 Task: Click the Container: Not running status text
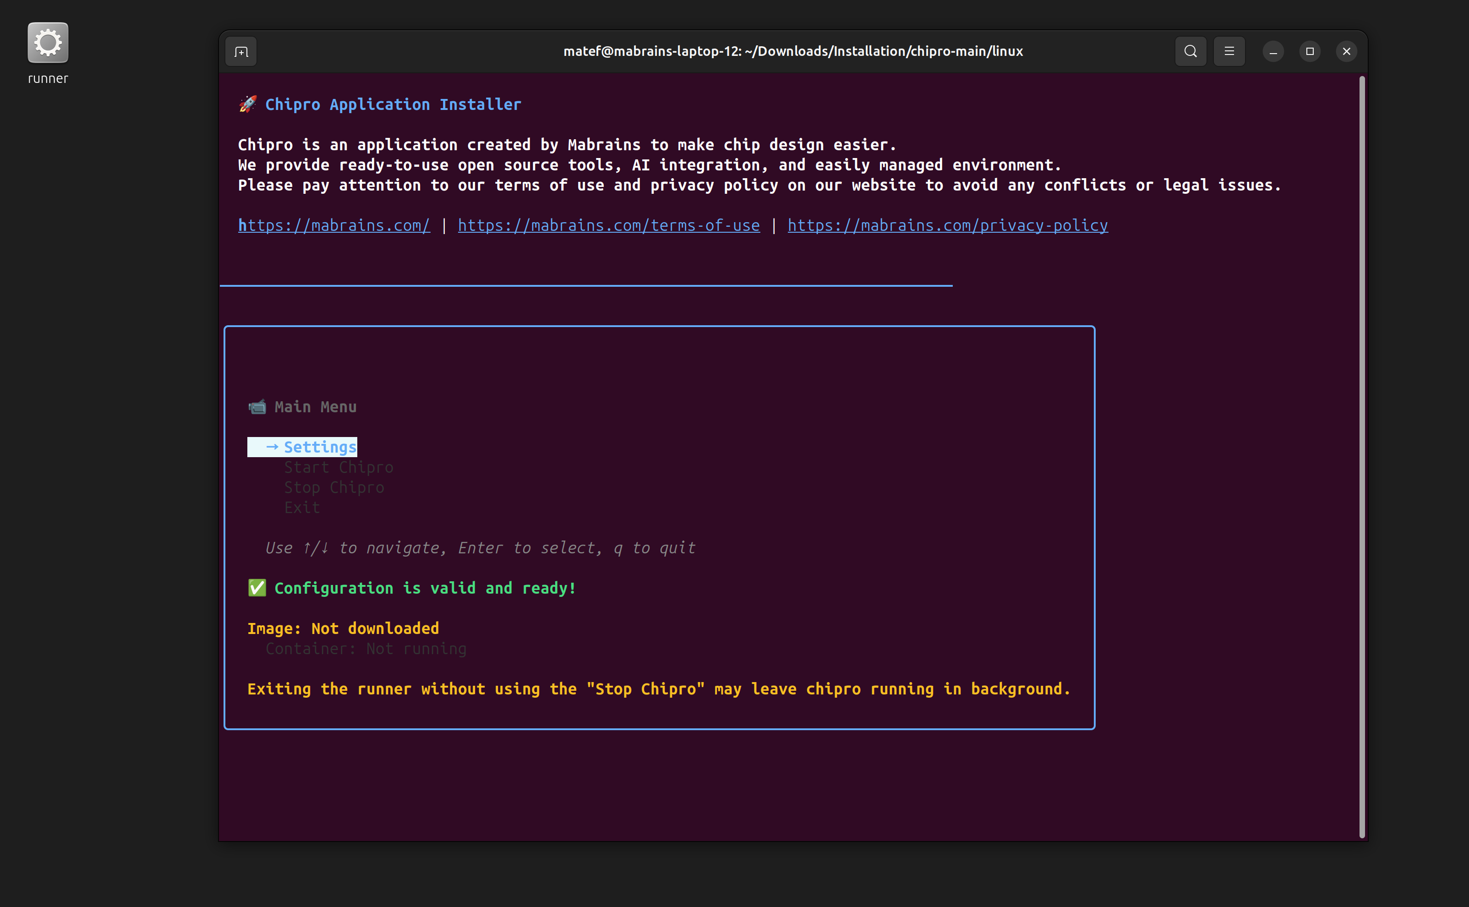(x=366, y=648)
